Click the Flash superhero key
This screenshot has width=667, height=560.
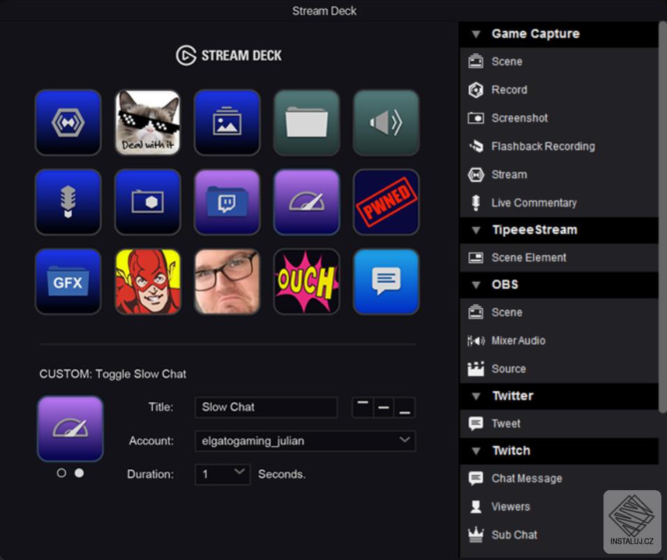coord(148,281)
